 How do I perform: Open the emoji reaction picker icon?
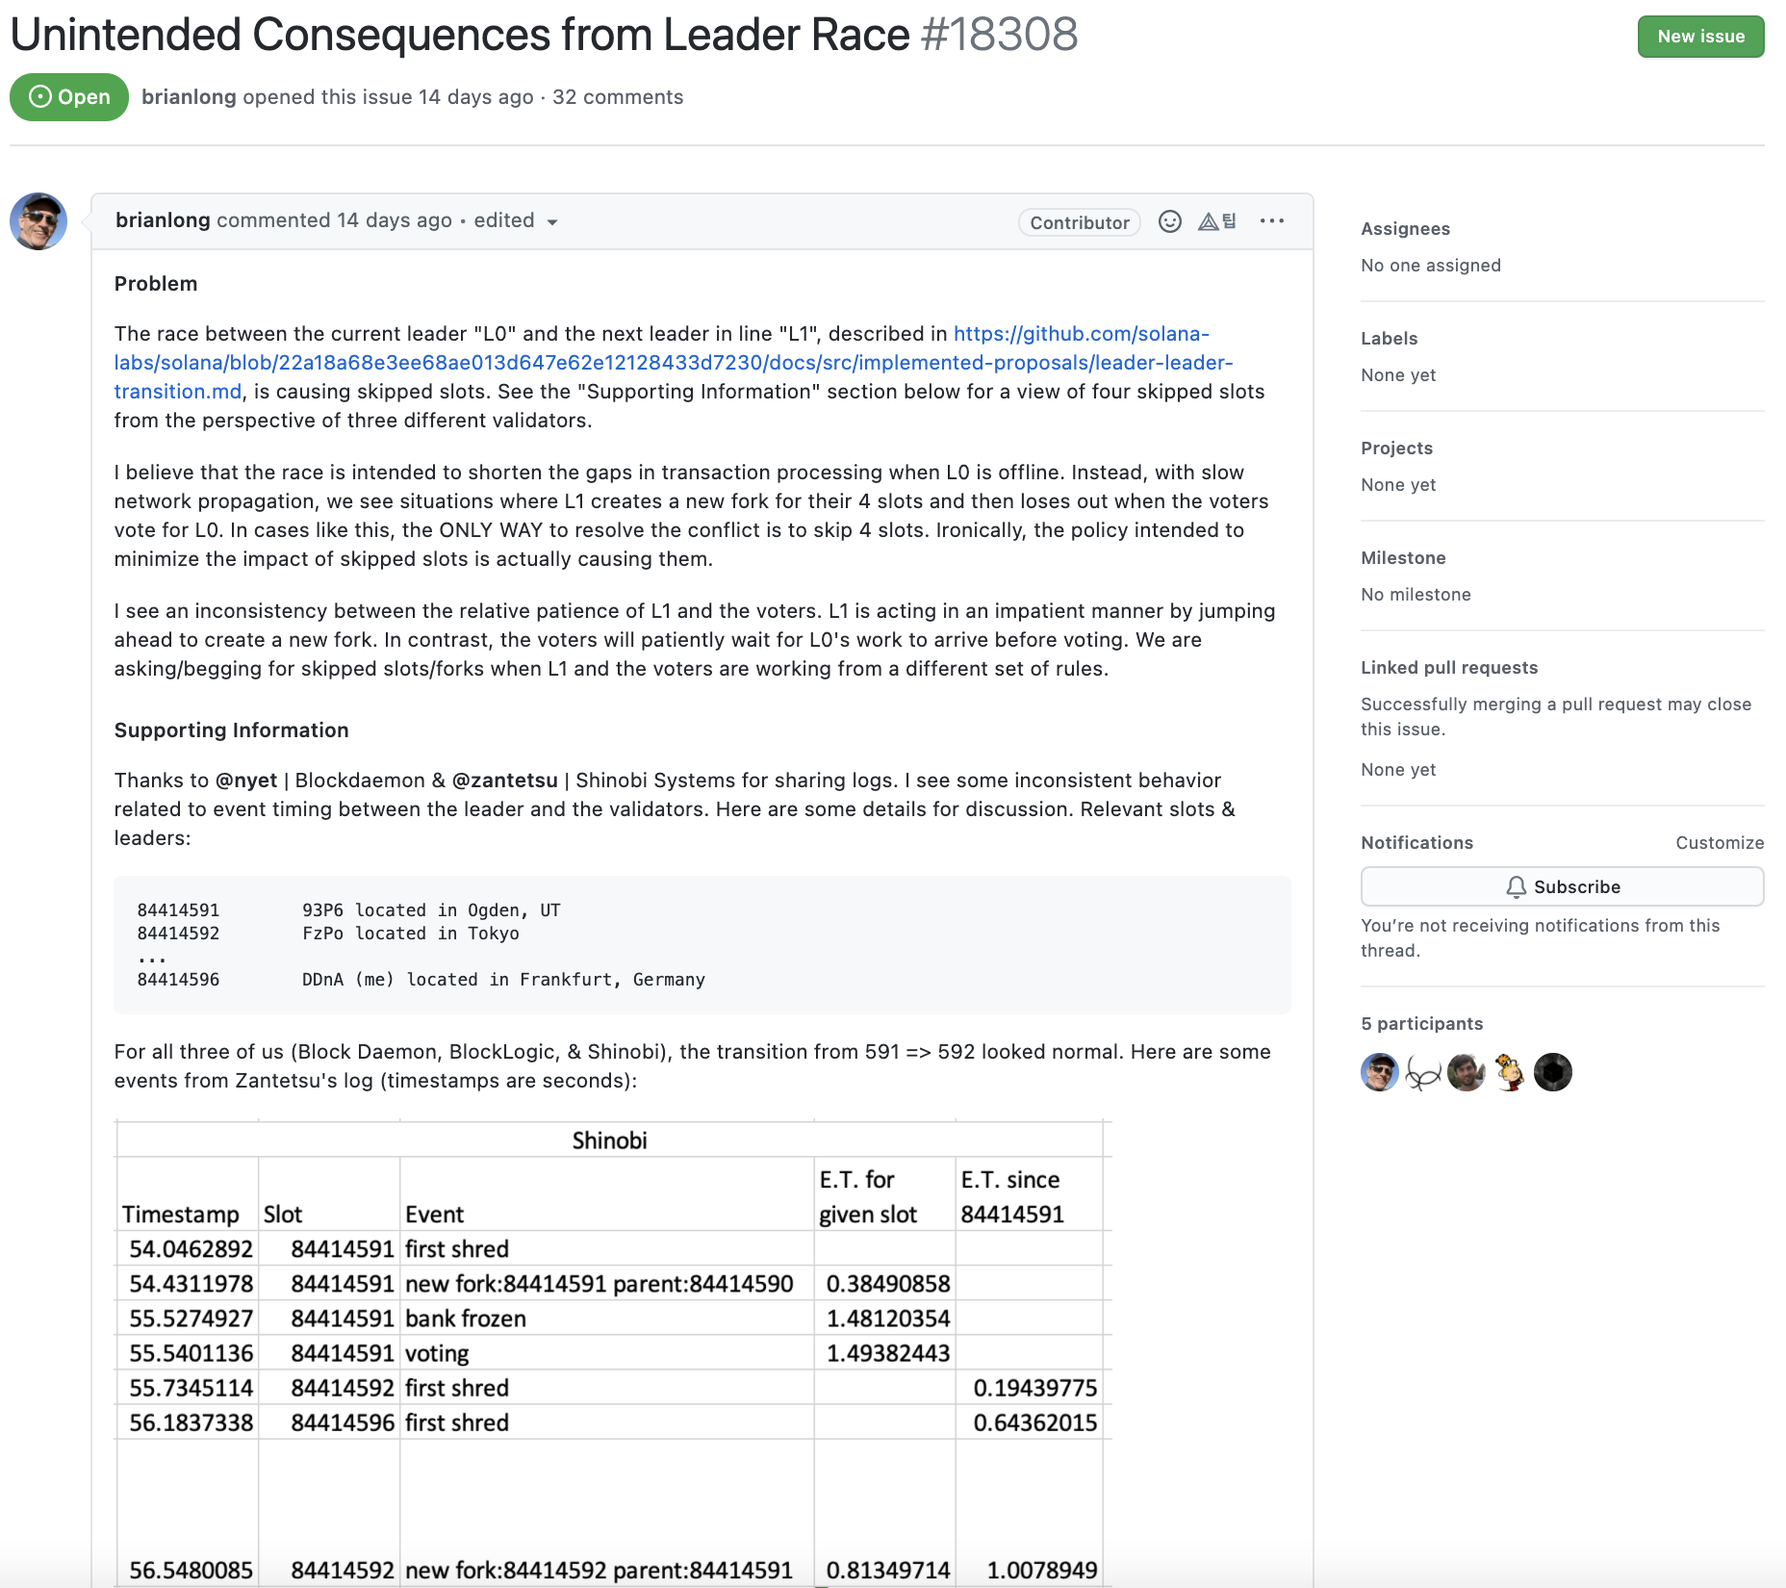click(1170, 221)
